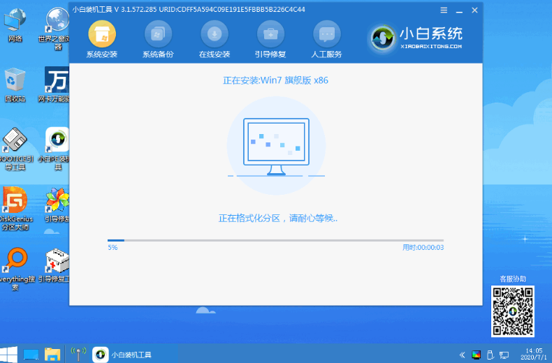The image size is (552, 363).
Task: Close the 小白装机工具 window
Action: 474,10
